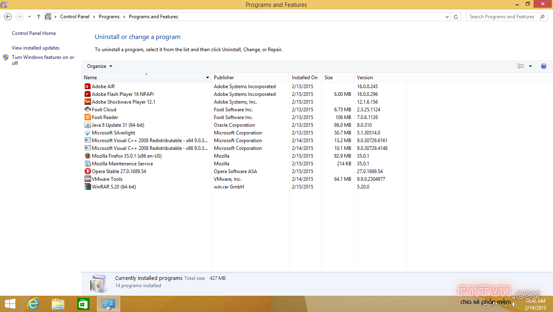Select the Adobe AIR name text
Viewport: 553px width, 312px height.
(103, 87)
